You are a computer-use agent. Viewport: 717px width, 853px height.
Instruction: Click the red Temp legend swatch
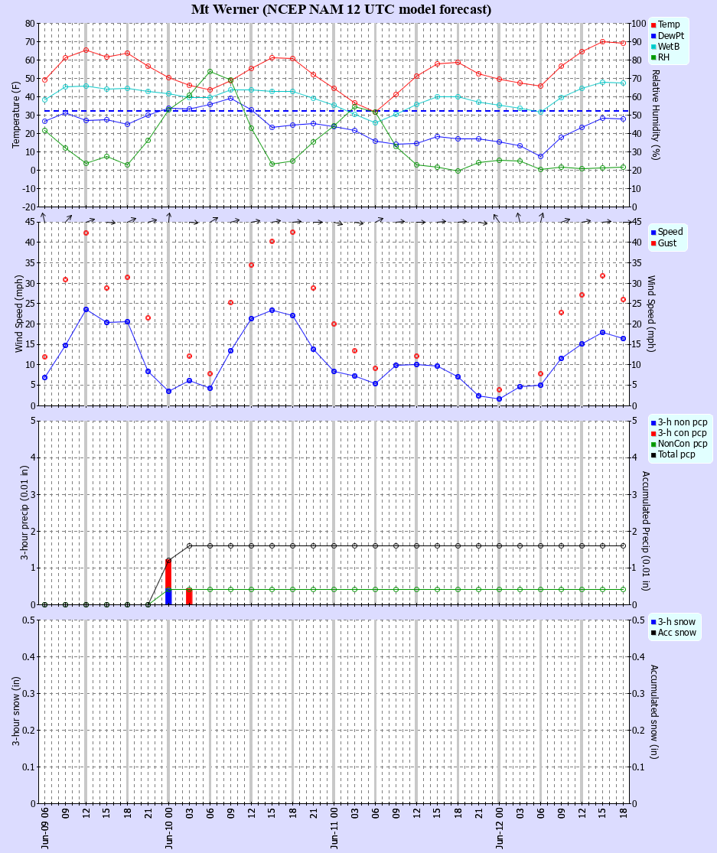pyautogui.click(x=653, y=25)
